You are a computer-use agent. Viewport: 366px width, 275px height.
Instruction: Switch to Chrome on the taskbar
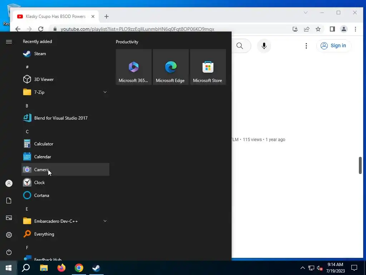pos(79,268)
